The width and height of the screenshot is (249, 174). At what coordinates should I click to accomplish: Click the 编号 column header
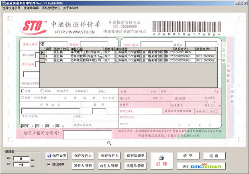[x=49, y=49]
